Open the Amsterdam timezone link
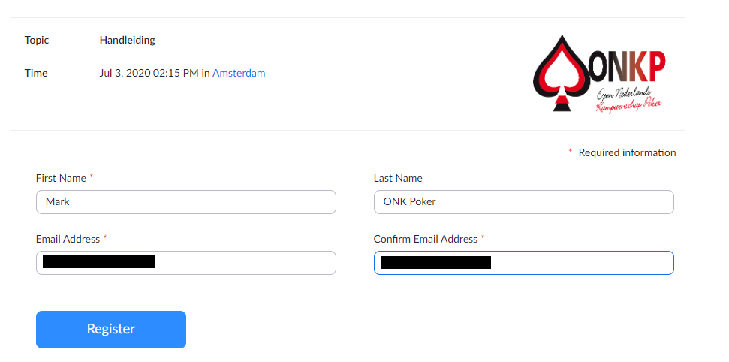 click(239, 73)
